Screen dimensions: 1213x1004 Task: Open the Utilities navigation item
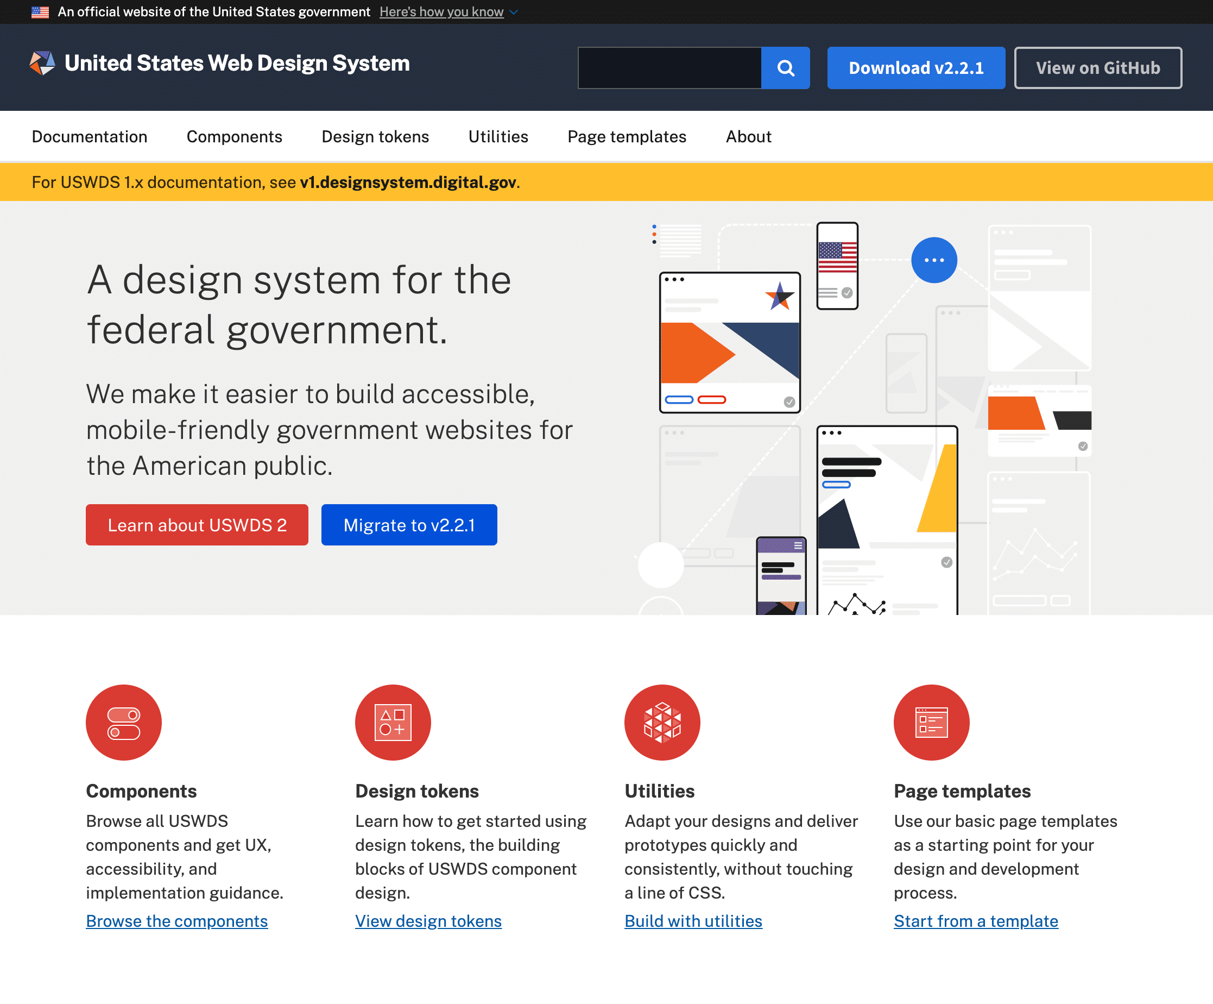pos(498,136)
